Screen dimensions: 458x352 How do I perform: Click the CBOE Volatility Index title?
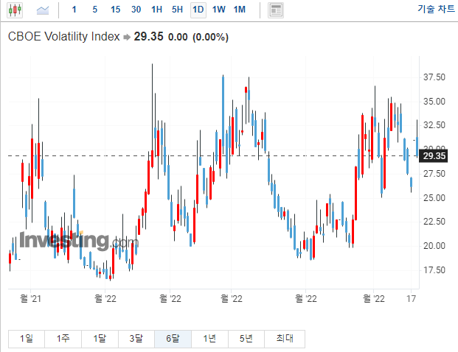(64, 37)
